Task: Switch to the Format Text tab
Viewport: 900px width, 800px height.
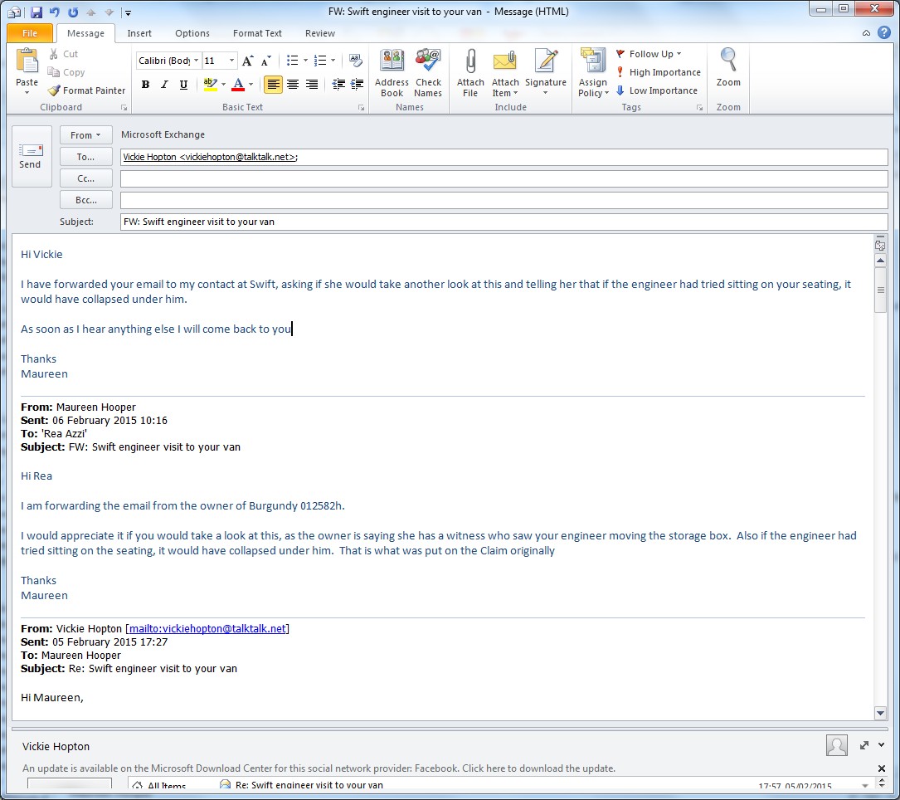Action: tap(257, 33)
